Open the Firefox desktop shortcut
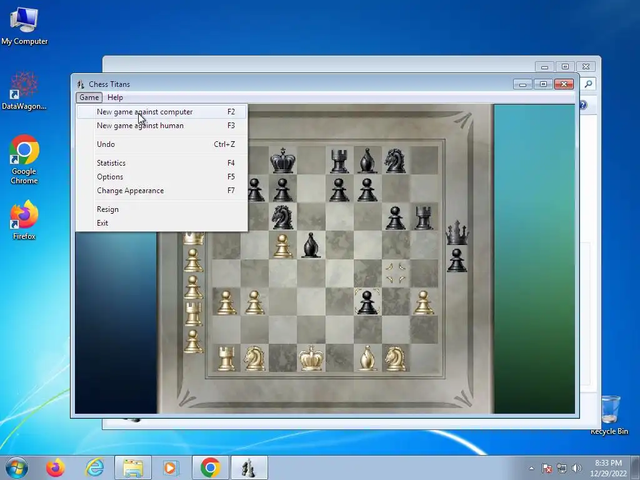This screenshot has height=480, width=640. click(24, 220)
